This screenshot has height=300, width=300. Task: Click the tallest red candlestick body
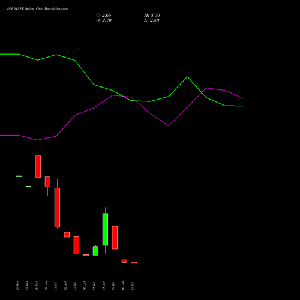[x=57, y=208]
